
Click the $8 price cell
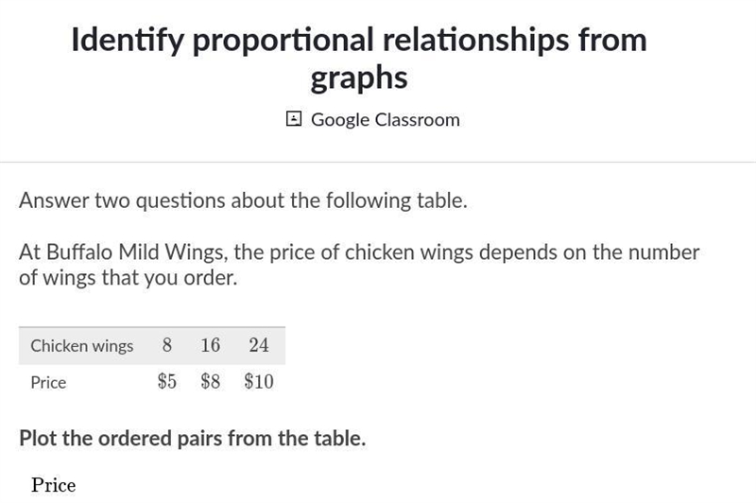210,381
